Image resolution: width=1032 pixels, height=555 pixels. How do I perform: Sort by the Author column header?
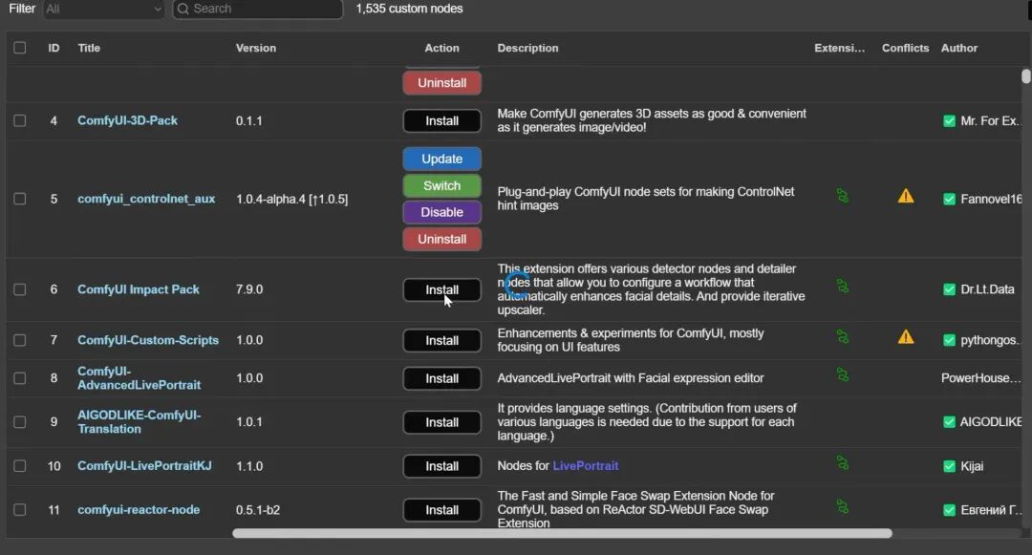click(959, 48)
